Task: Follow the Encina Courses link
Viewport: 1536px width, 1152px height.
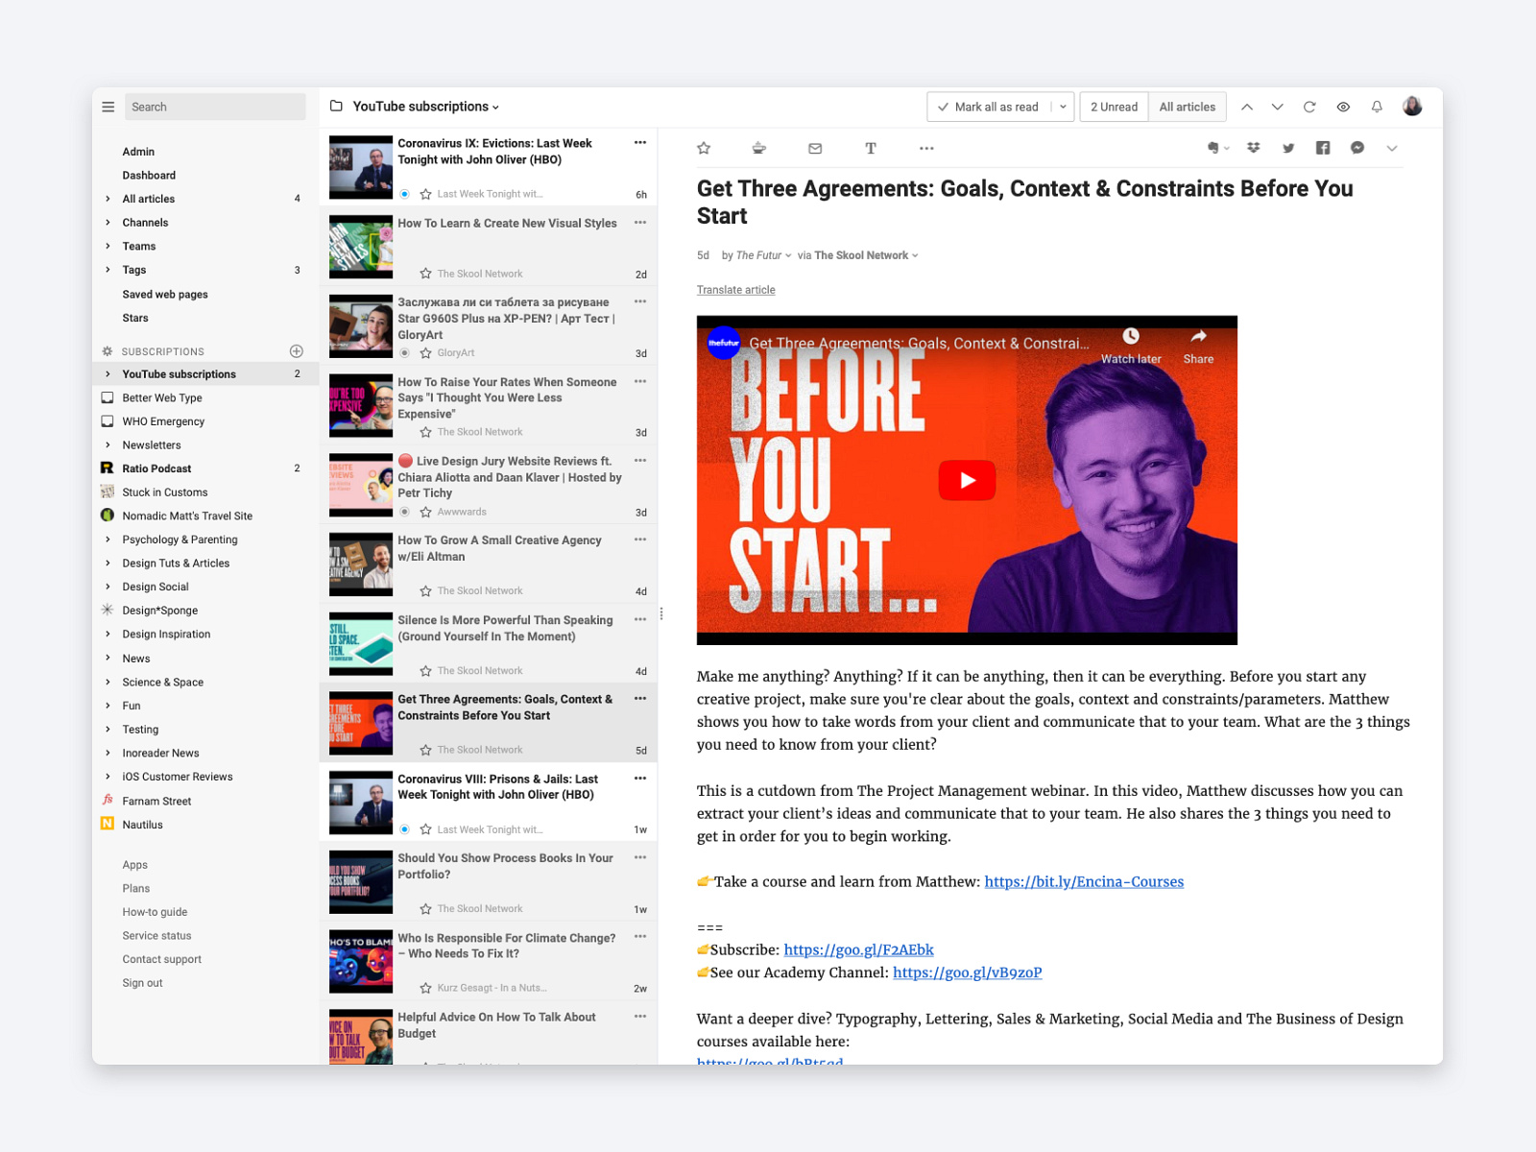Action: click(1084, 881)
